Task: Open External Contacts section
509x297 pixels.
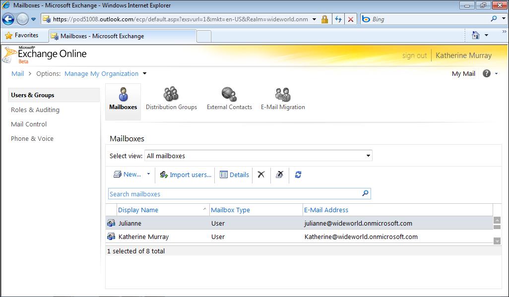Action: click(229, 99)
